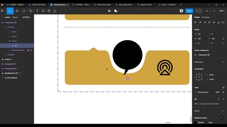Toggle constrain proportions link icon
The image size is (227, 127).
[x=223, y=39]
